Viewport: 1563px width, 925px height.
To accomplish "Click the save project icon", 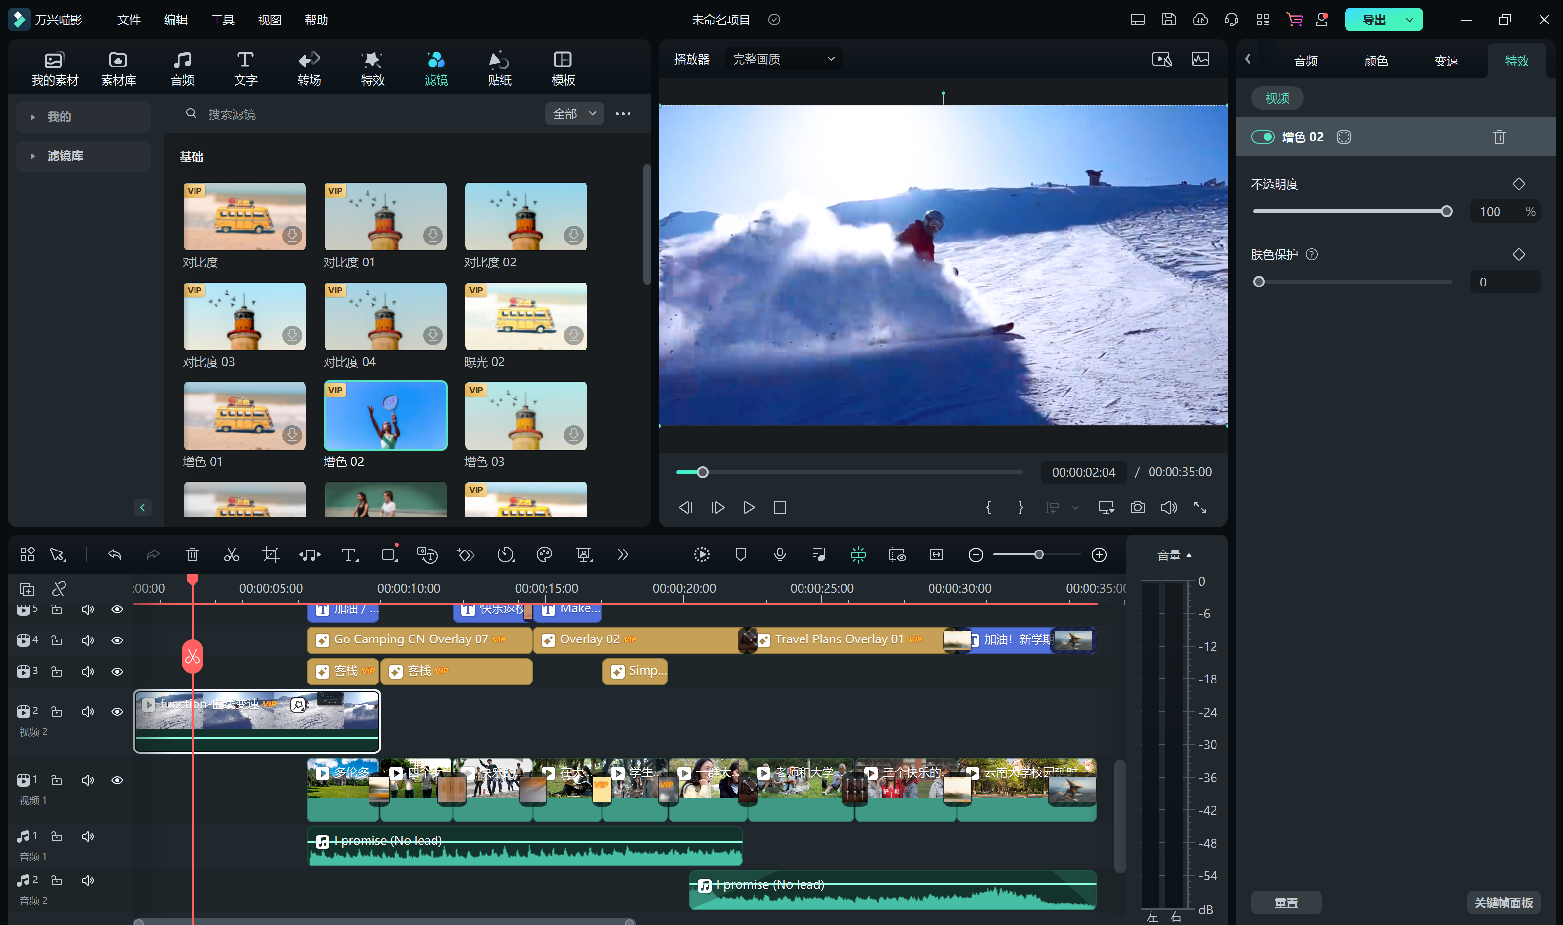I will pyautogui.click(x=1169, y=20).
